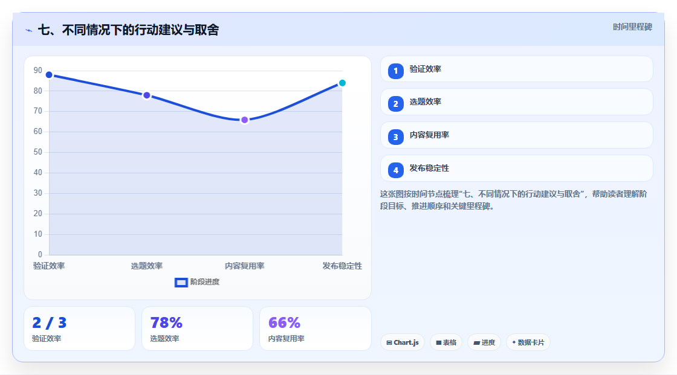The width and height of the screenshot is (677, 375).
Task: Click the description paragraph starting 这张图按时间节点
Action: [x=513, y=200]
